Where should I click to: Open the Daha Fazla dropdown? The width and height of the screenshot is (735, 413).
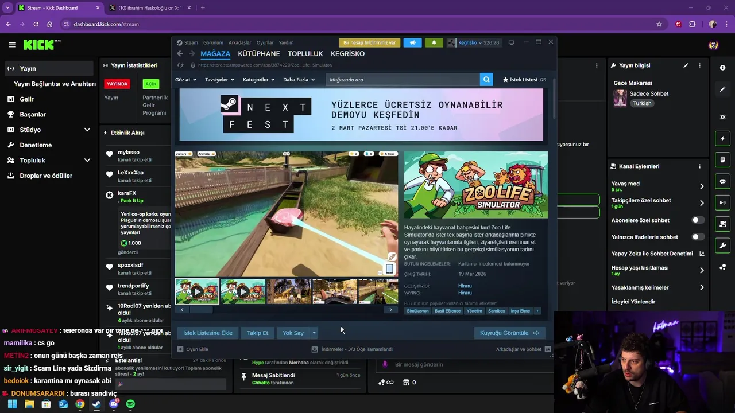click(x=299, y=80)
